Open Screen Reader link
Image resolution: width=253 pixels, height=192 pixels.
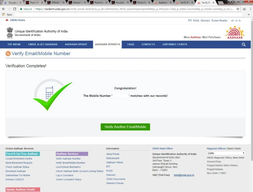tap(219, 21)
